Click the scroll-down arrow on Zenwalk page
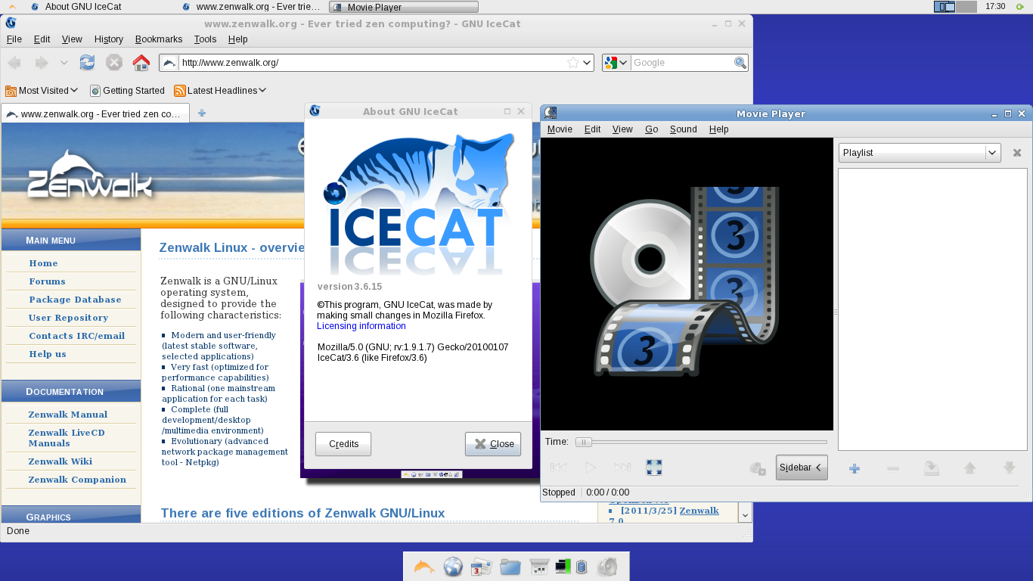The height and width of the screenshot is (581, 1033). click(x=744, y=514)
